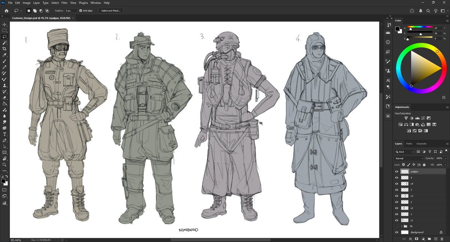
Task: Open the Kind filter dropdown
Action: point(404,152)
